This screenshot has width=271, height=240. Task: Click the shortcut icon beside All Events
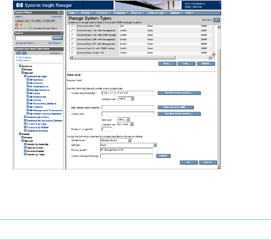click(x=17, y=60)
